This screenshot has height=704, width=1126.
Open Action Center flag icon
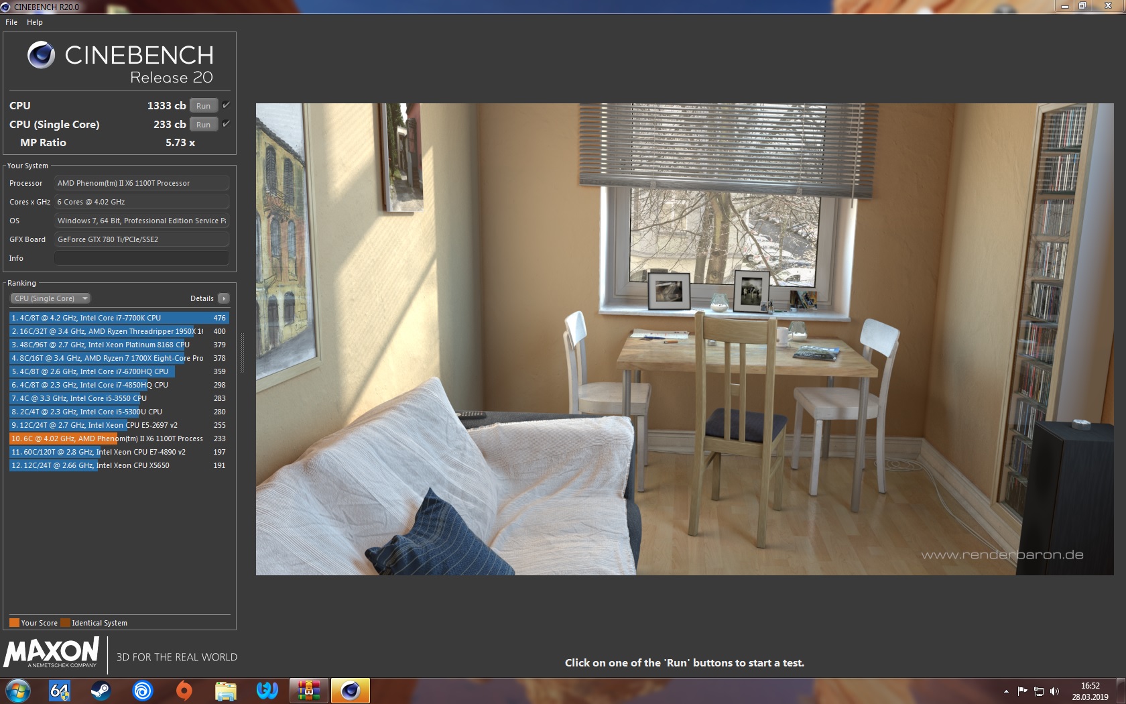tap(1022, 691)
